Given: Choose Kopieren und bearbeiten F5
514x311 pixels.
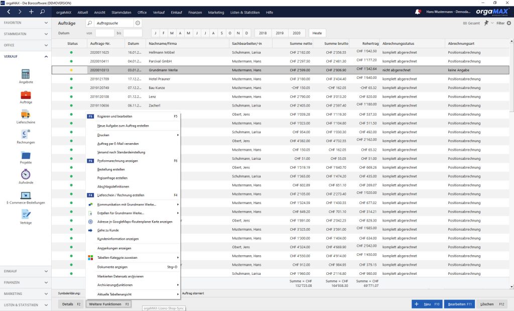Looking at the screenshot, I should pos(133,116).
